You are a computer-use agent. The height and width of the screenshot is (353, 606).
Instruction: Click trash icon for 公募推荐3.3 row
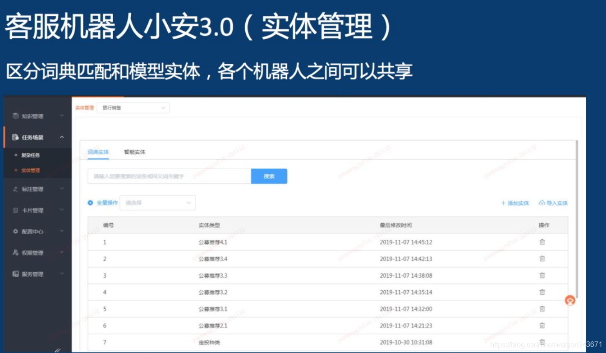[x=542, y=275]
